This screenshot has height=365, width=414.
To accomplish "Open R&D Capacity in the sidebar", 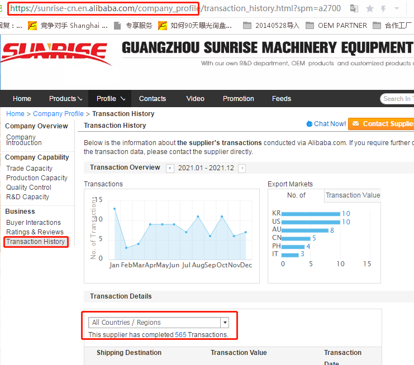I will point(27,197).
